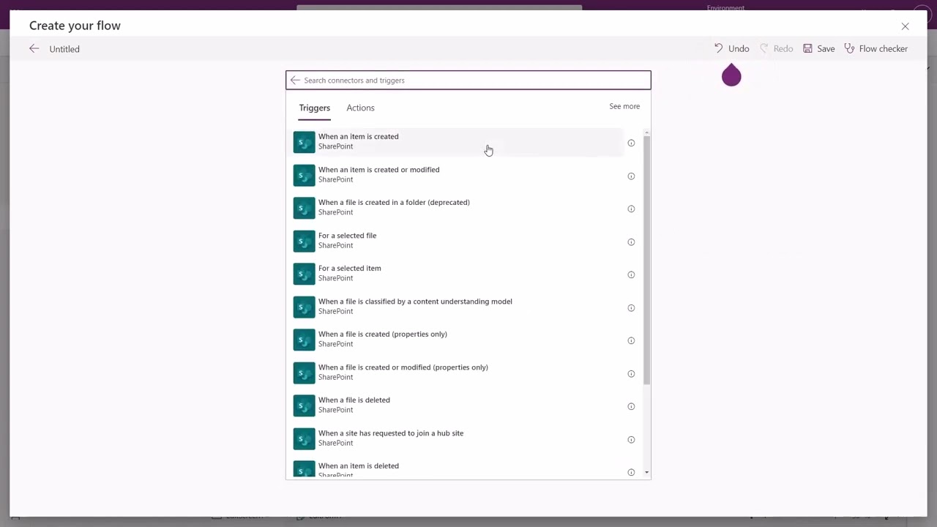The width and height of the screenshot is (937, 527).
Task: Open info icon for 'When a file is created (properties only)'
Action: pos(631,340)
